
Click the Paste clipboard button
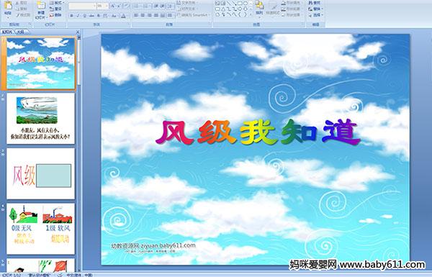pos(8,8)
